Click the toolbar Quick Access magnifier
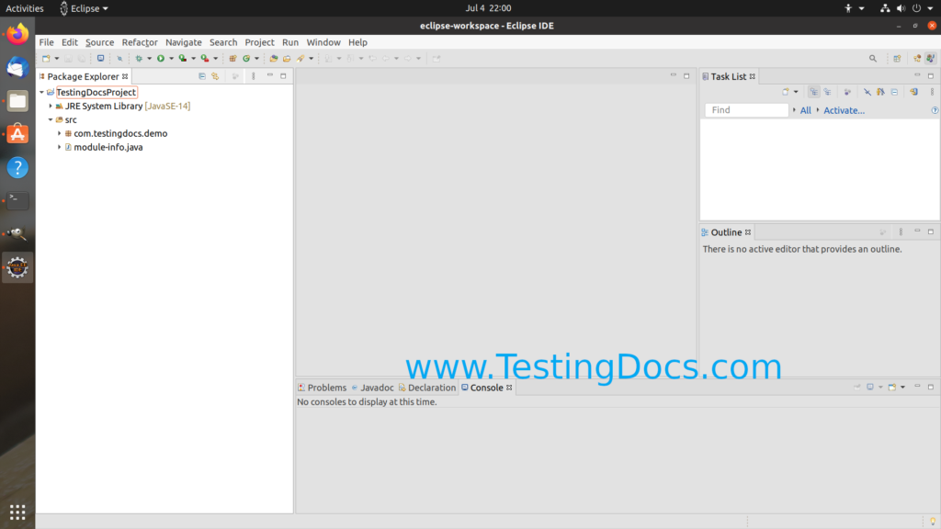The height and width of the screenshot is (529, 941). [x=873, y=58]
